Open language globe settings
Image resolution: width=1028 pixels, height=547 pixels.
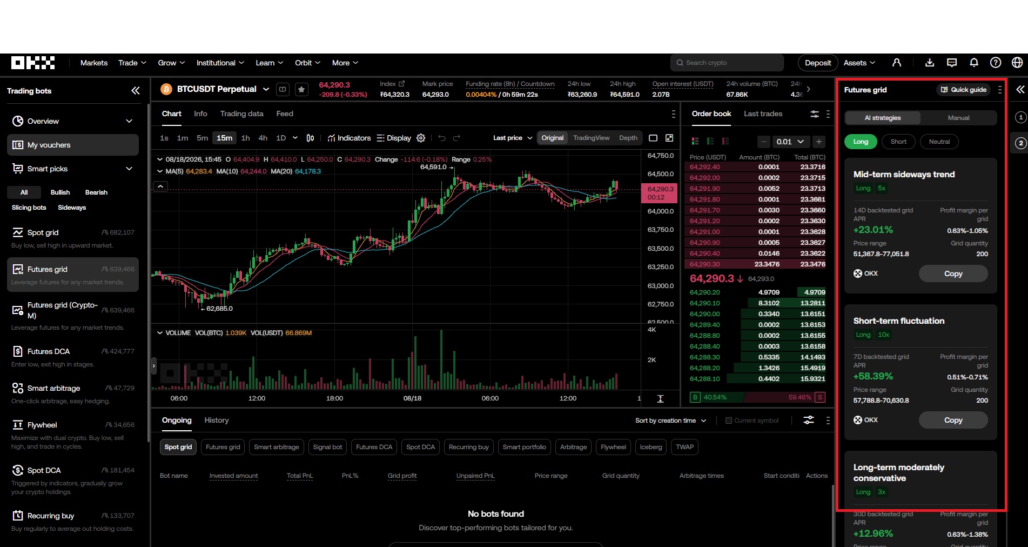tap(1017, 63)
